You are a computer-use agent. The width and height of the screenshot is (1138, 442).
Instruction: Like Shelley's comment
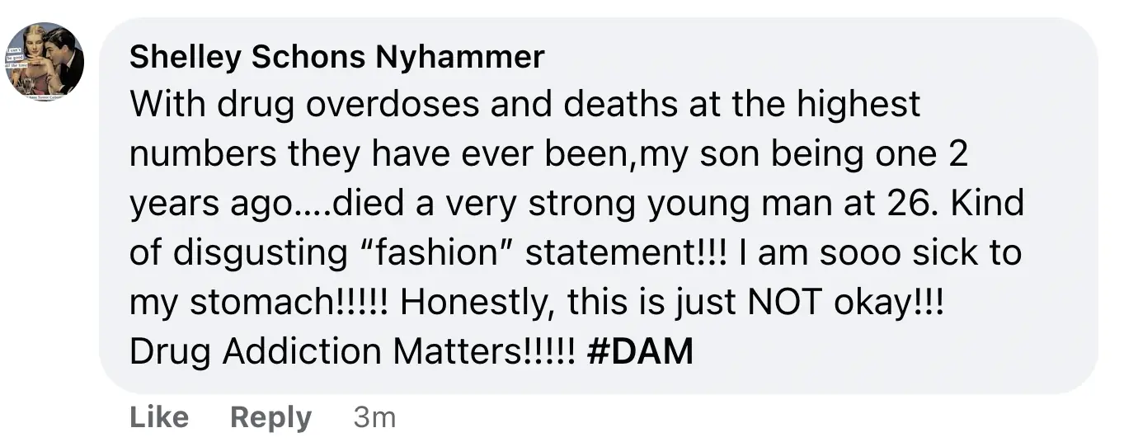pos(159,417)
